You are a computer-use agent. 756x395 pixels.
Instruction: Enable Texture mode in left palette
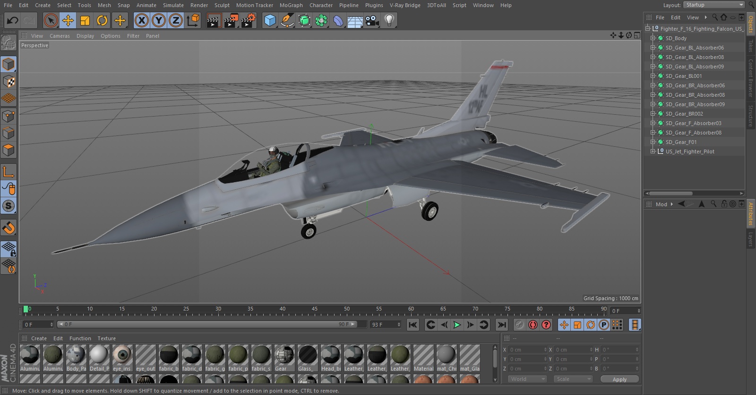9,81
